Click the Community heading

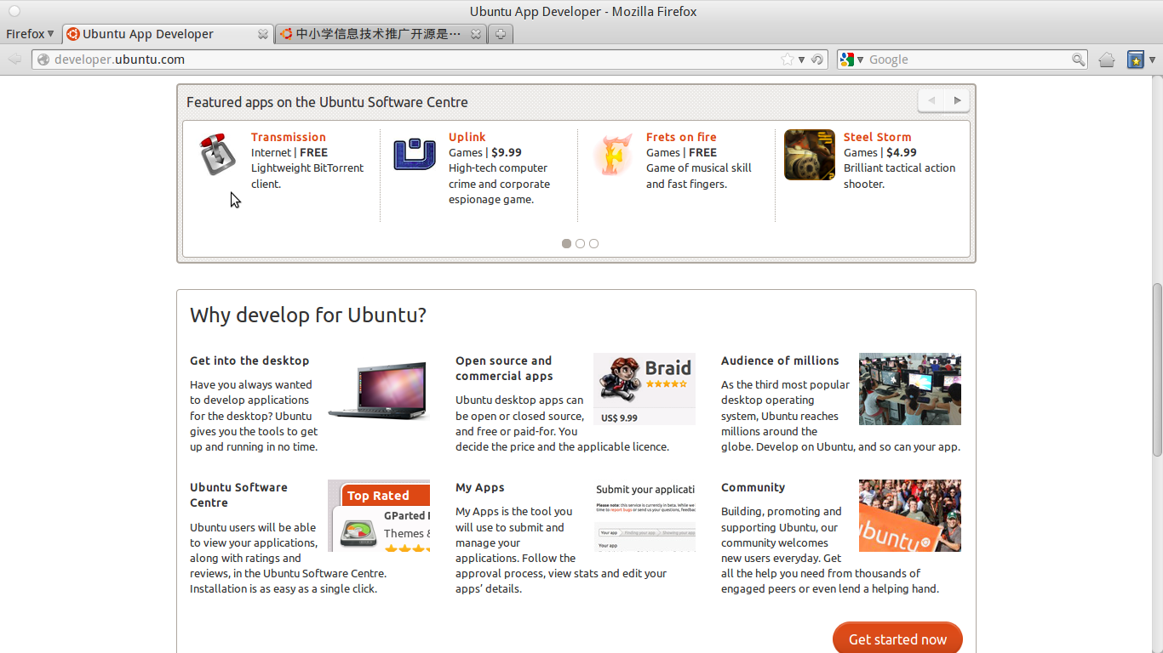753,487
